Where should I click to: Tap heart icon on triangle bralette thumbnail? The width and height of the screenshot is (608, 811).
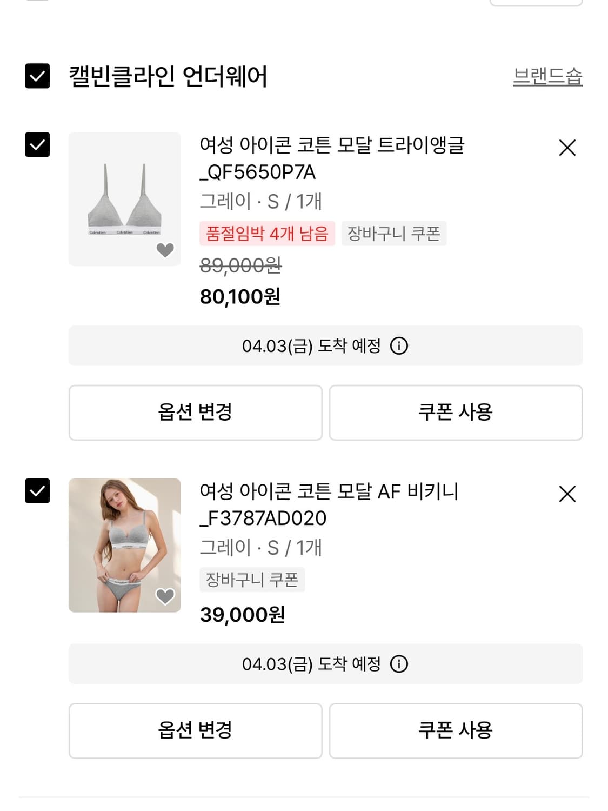click(x=165, y=250)
